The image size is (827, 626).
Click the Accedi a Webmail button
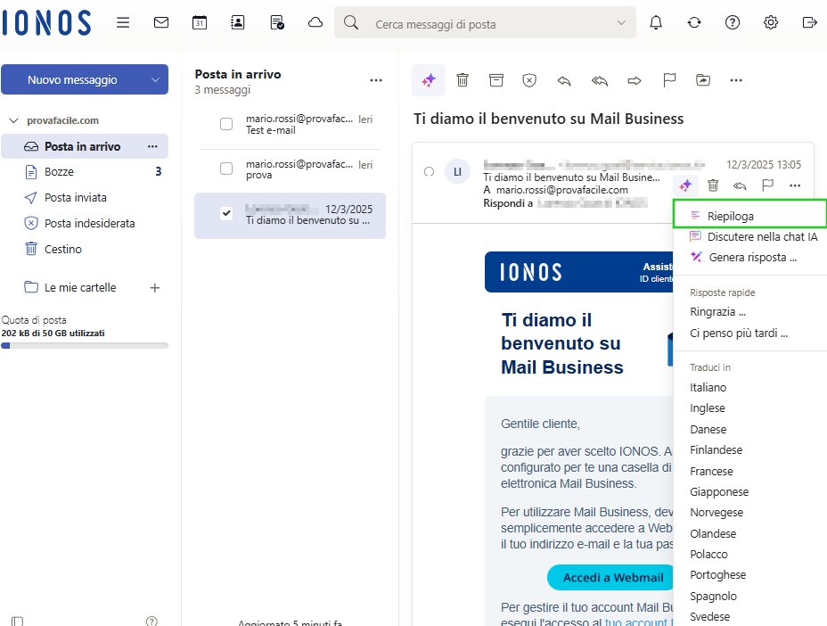point(613,577)
